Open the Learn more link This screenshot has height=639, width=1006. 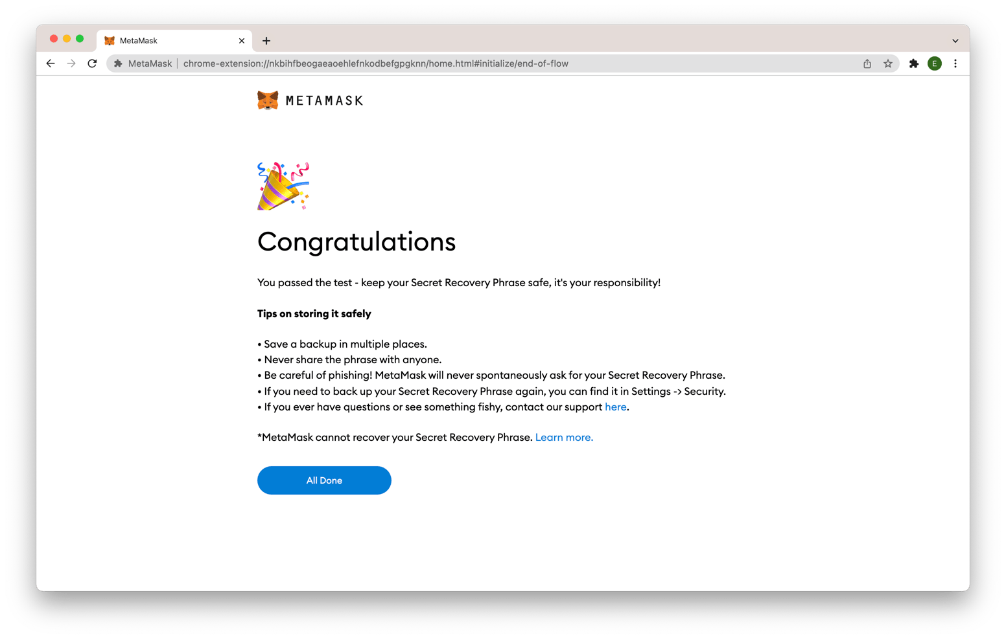click(564, 437)
